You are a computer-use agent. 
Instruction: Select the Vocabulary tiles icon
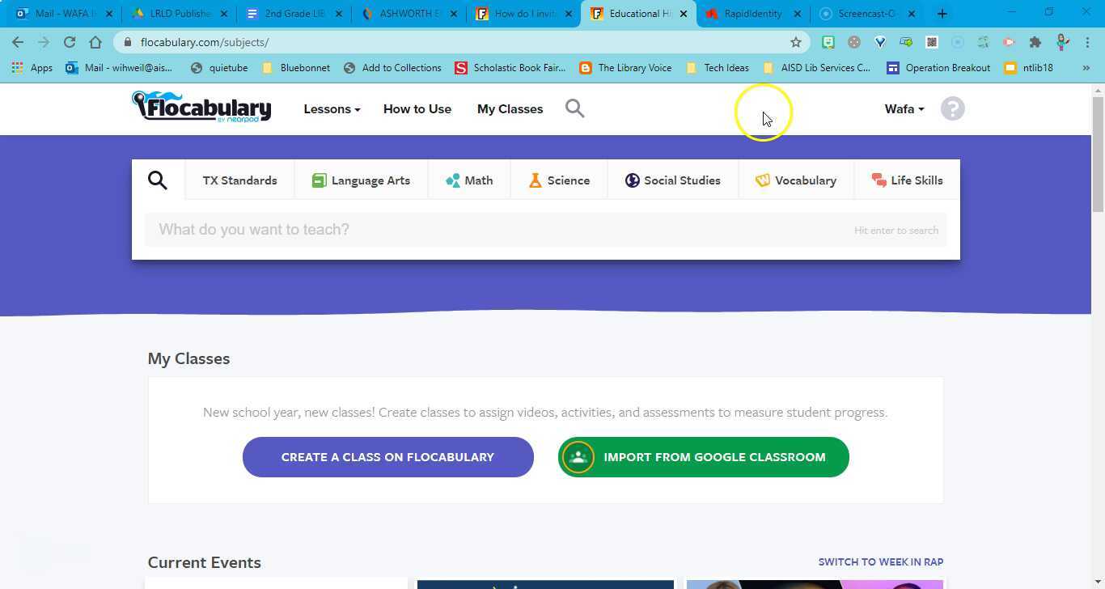763,180
